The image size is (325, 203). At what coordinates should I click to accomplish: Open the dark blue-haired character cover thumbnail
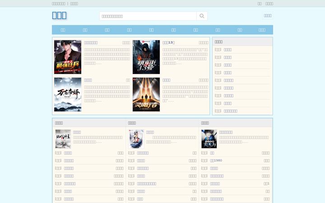[x=209, y=139]
